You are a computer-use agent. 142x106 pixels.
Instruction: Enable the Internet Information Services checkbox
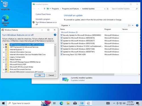coord(6,52)
